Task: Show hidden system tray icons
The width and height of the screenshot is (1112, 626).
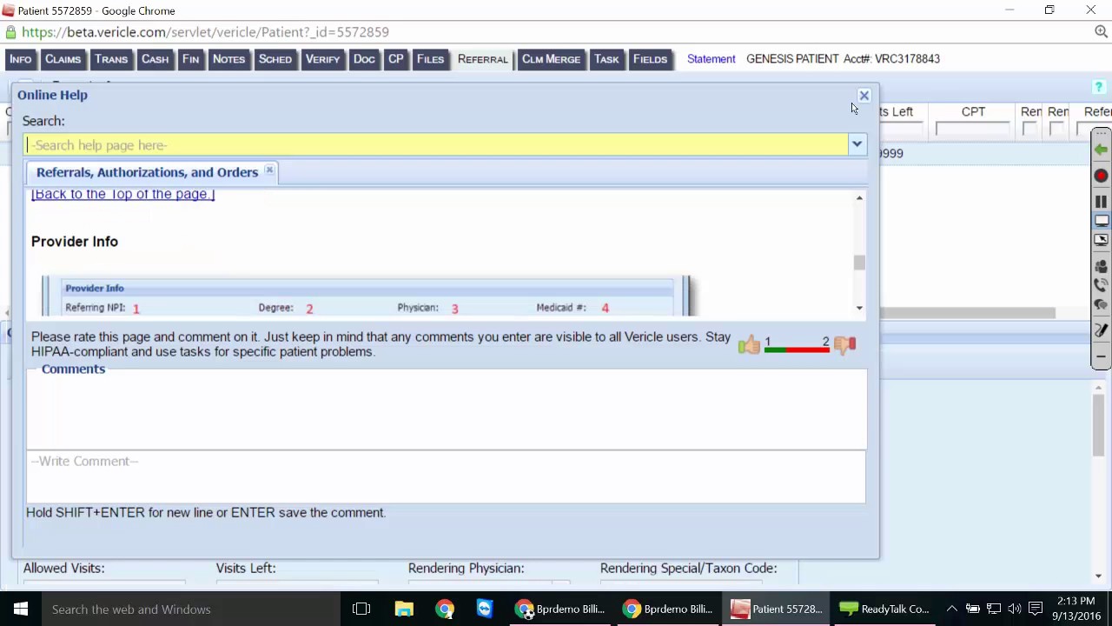Action: pyautogui.click(x=951, y=609)
